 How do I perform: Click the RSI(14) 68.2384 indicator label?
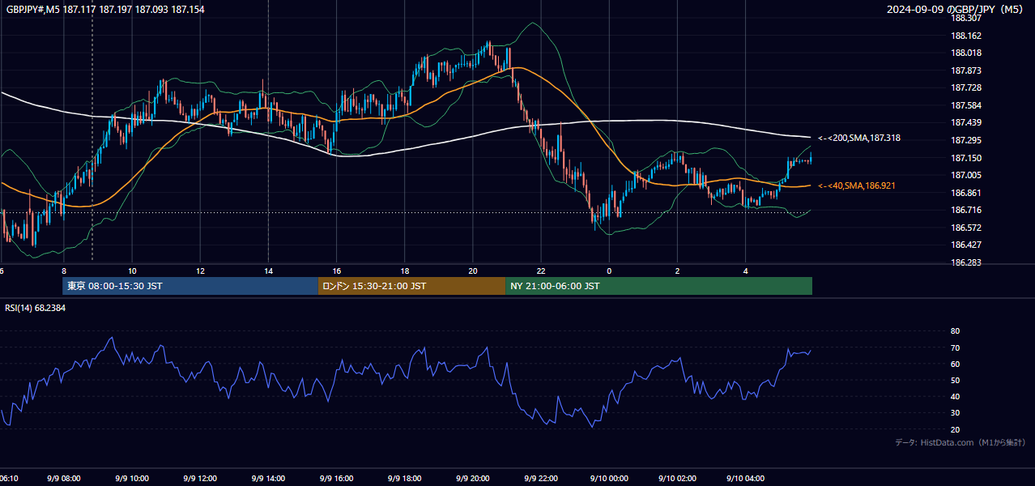(x=36, y=308)
